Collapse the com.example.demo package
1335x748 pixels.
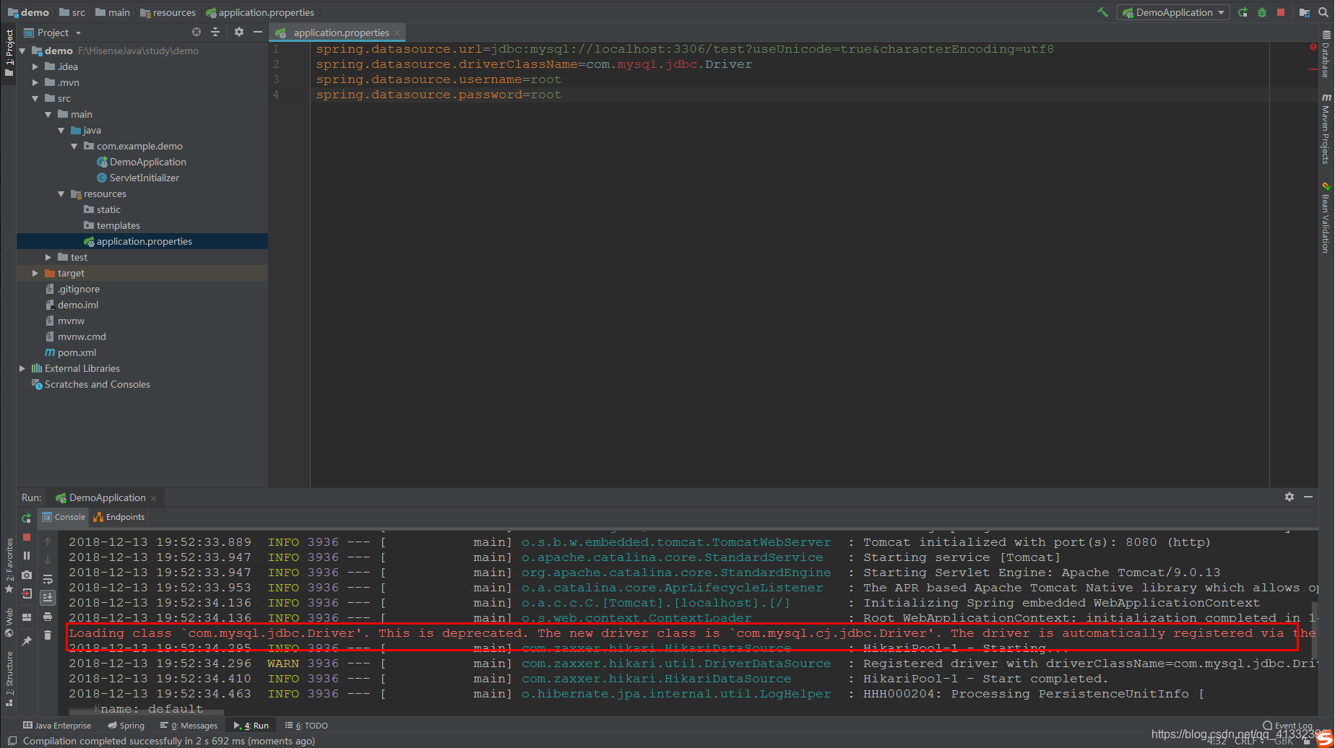(x=74, y=146)
